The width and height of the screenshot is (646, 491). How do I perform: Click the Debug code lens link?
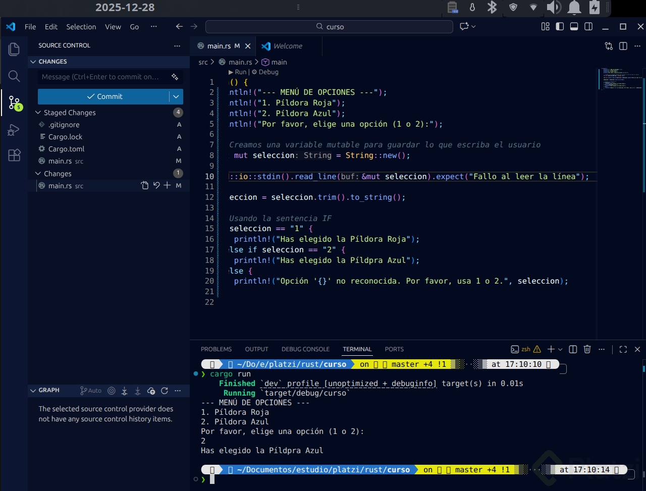268,72
